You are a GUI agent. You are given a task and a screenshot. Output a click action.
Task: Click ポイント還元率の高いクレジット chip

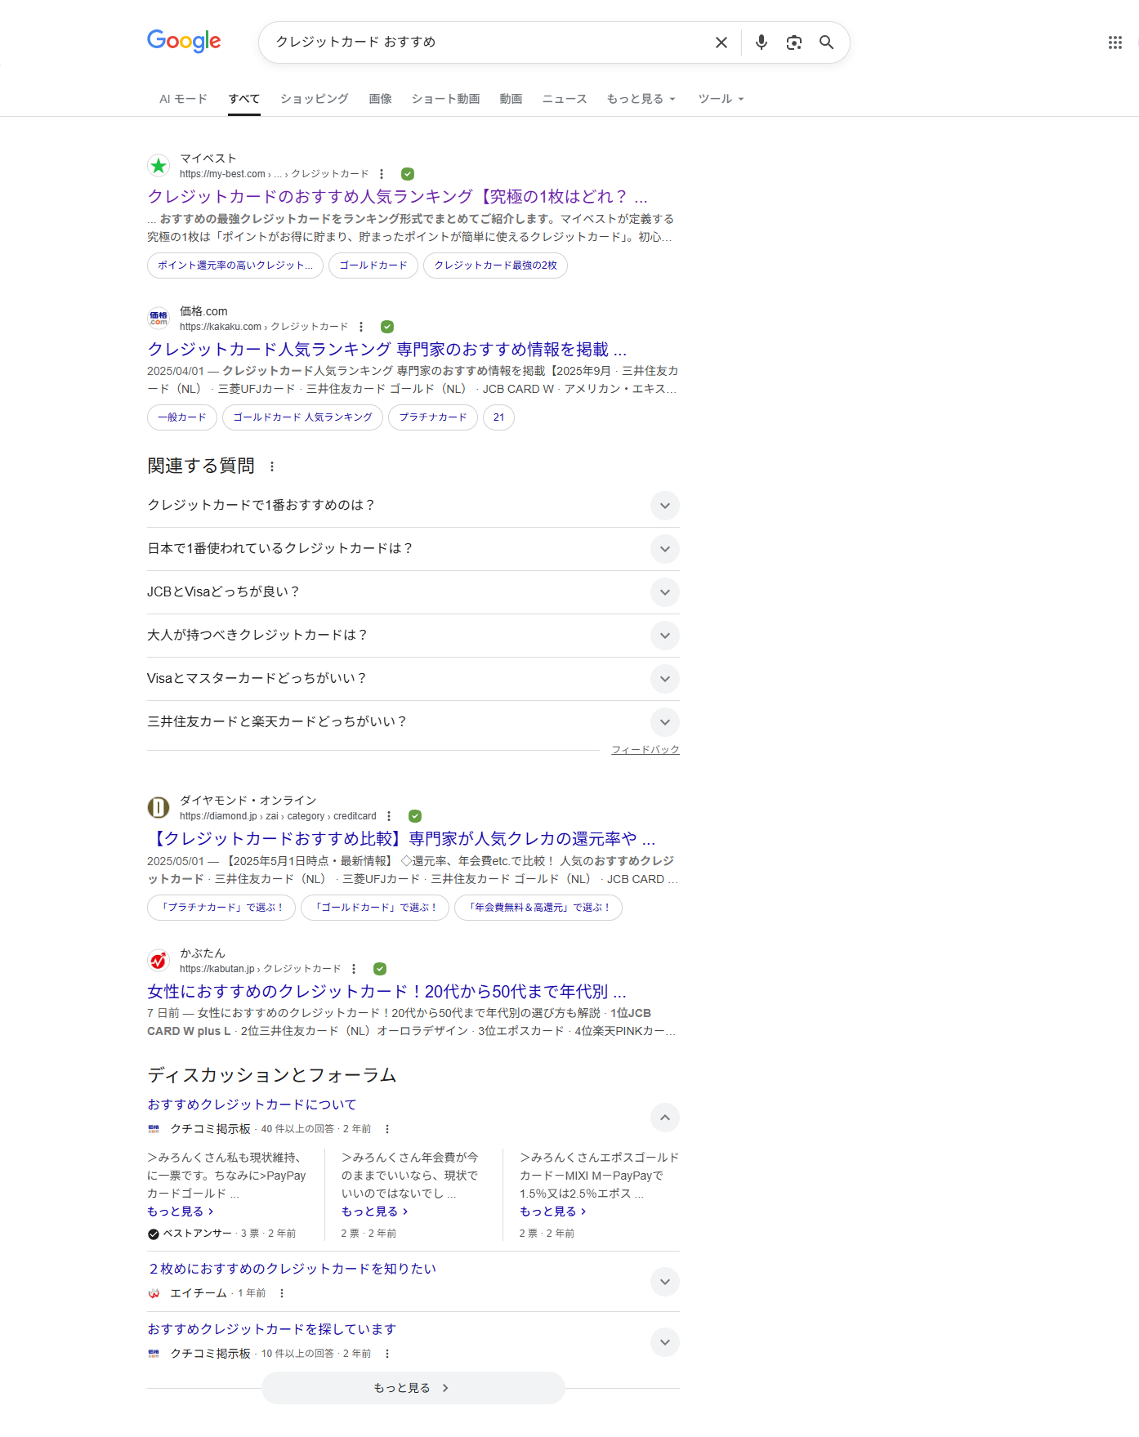[x=235, y=266]
